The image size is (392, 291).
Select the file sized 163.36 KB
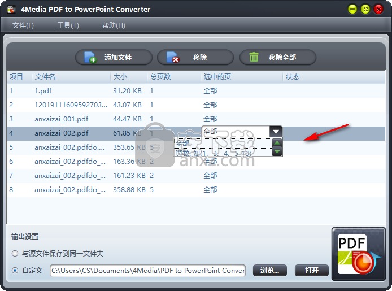[196, 162]
